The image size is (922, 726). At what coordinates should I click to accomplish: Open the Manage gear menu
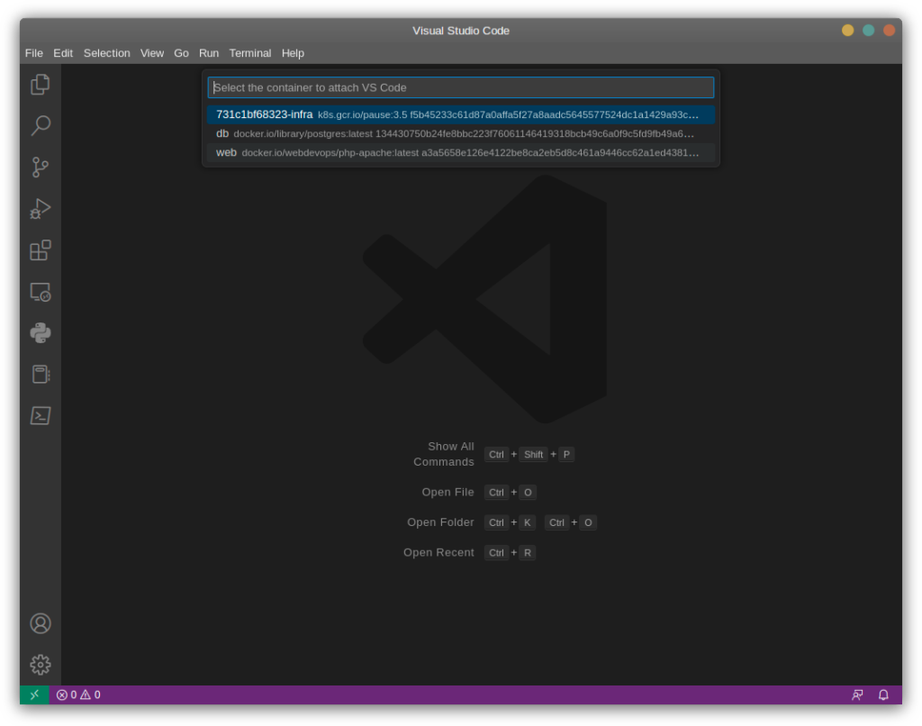point(40,665)
